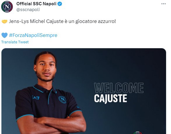
Task: Click the blue heart emoji
Action: (4, 35)
